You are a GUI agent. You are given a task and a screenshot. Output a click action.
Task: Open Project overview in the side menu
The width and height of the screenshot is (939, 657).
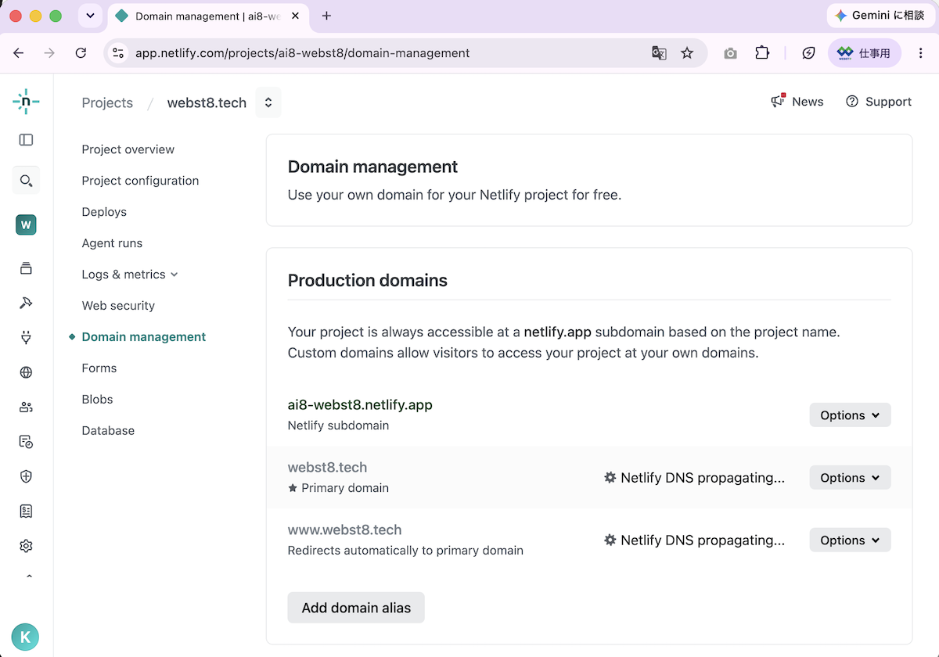pos(128,149)
